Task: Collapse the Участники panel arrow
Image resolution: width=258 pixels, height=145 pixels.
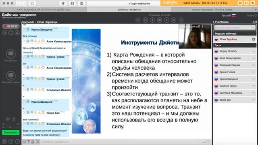Action: pyautogui.click(x=214, y=22)
